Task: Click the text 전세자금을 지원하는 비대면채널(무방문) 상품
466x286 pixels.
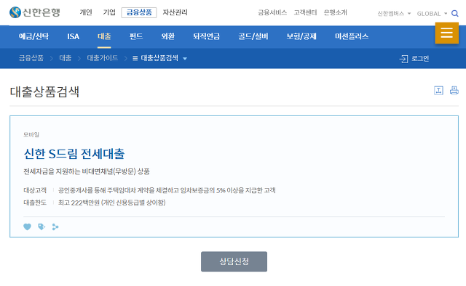Action: click(87, 171)
